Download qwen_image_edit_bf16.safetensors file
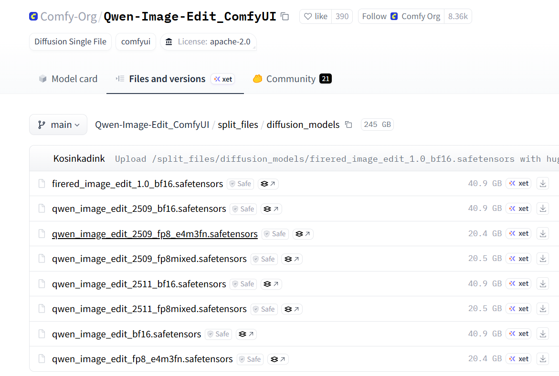Image resolution: width=559 pixels, height=376 pixels. (543, 334)
